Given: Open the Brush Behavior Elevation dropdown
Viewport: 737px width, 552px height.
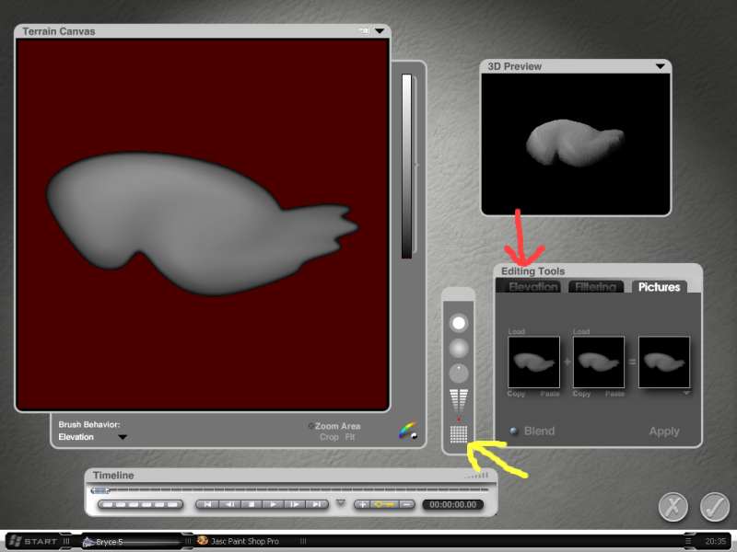Looking at the screenshot, I should [123, 437].
